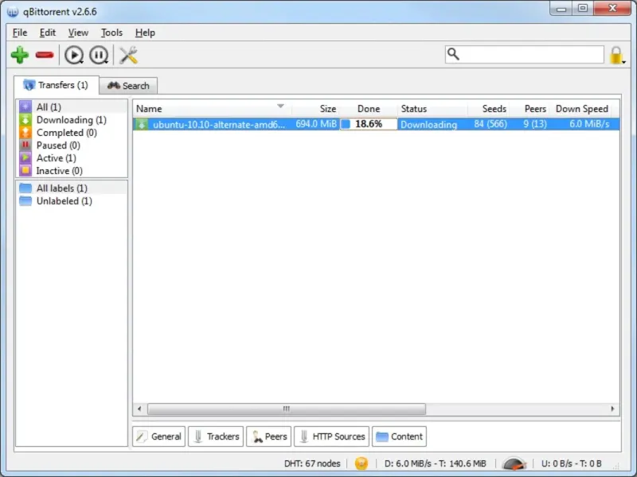This screenshot has height=477, width=637.
Task: Sort by the Name column header
Action: 212,109
